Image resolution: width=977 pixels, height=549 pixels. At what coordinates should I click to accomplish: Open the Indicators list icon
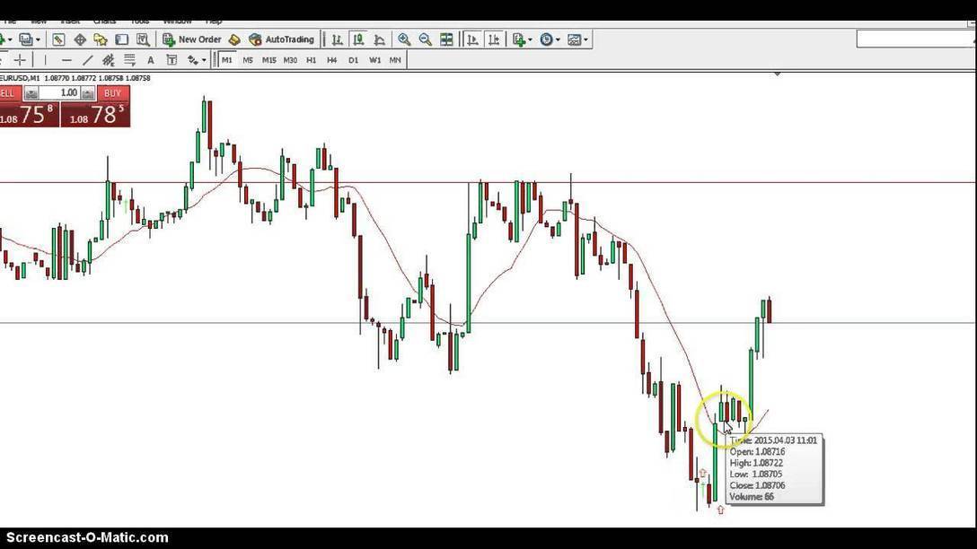click(518, 39)
